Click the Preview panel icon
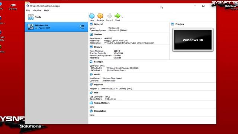The image size is (238, 134). point(173,24)
